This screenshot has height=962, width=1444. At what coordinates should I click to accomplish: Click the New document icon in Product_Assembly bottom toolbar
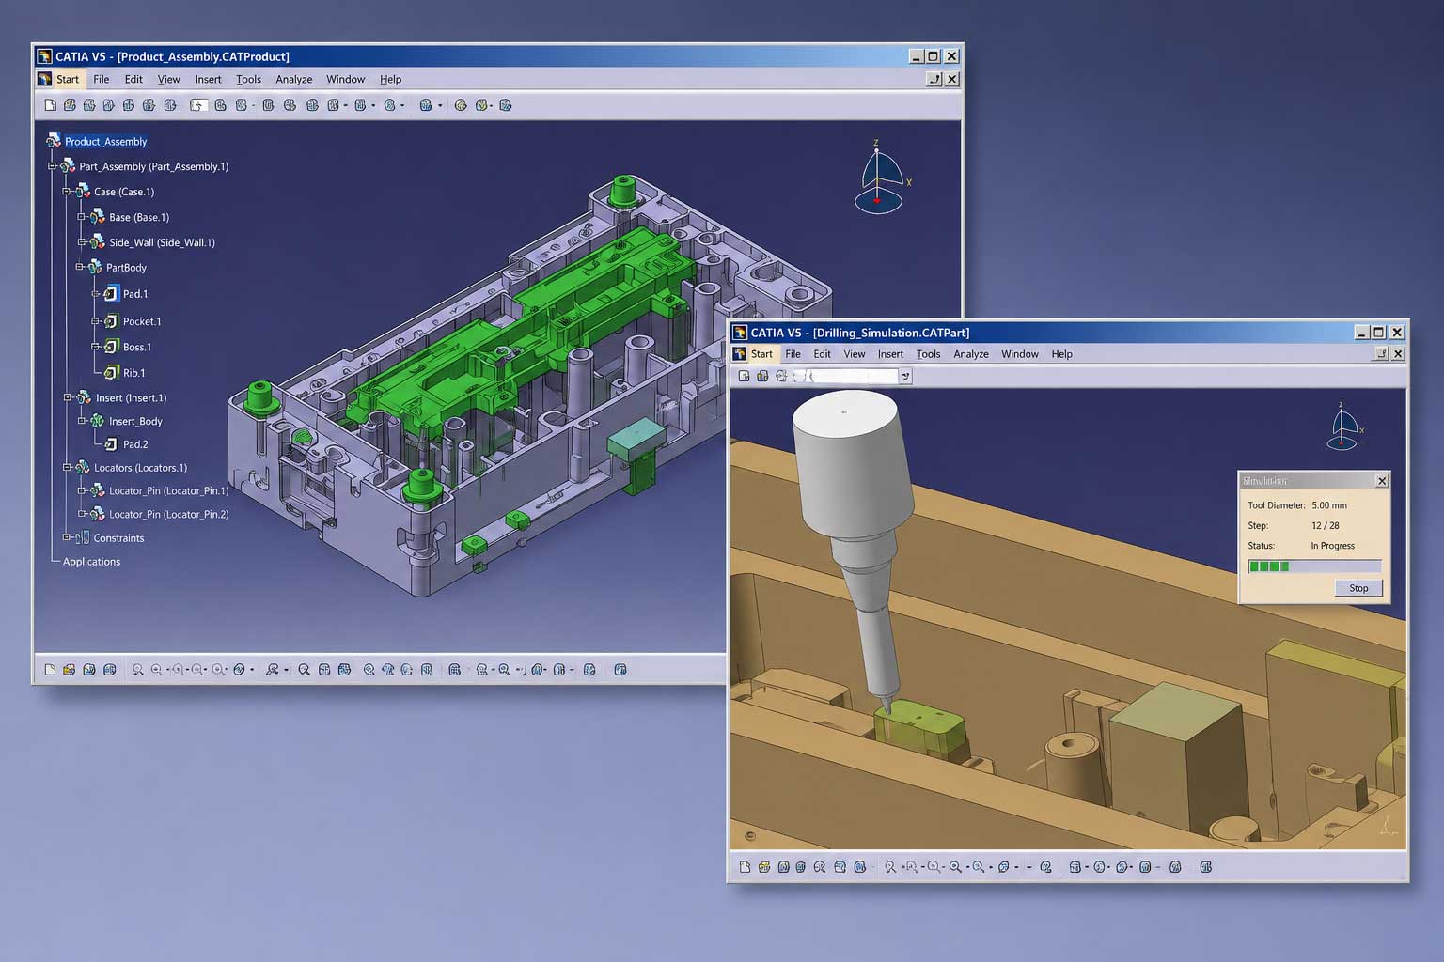[x=51, y=670]
